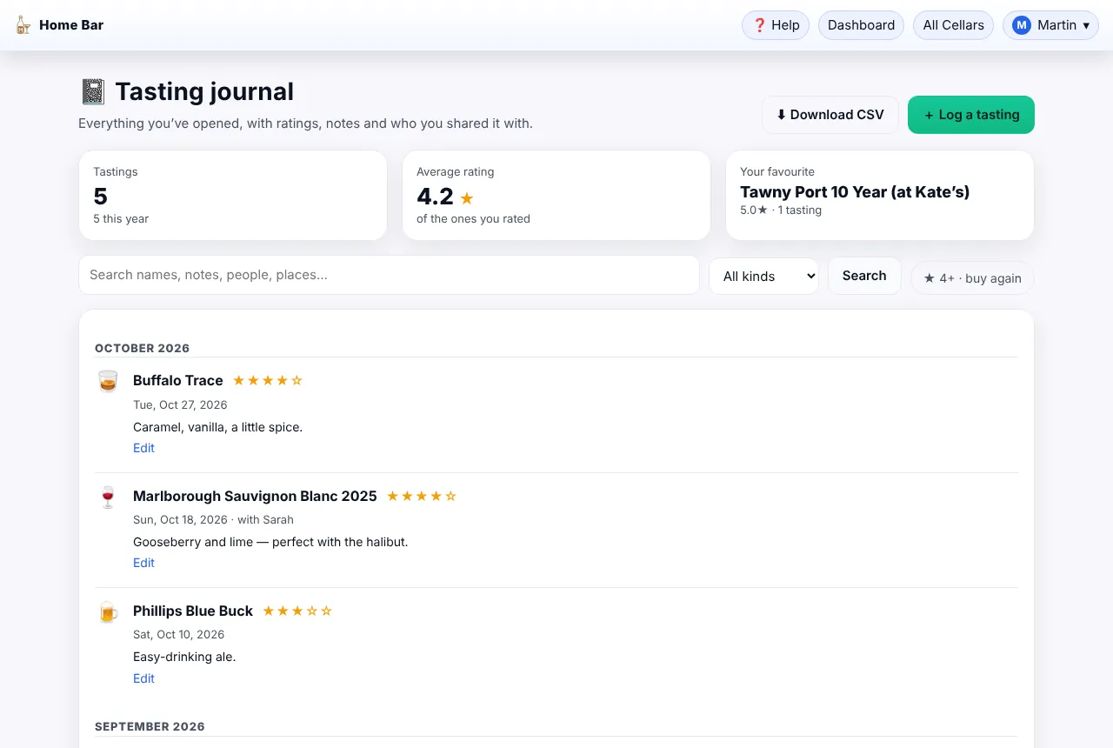This screenshot has width=1113, height=748.
Task: Click the Home Bar bottle logo icon
Action: click(x=23, y=25)
